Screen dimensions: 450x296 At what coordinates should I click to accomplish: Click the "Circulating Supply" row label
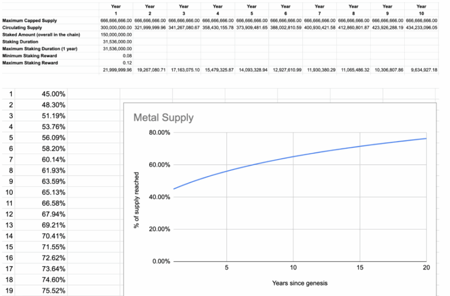tap(22, 28)
